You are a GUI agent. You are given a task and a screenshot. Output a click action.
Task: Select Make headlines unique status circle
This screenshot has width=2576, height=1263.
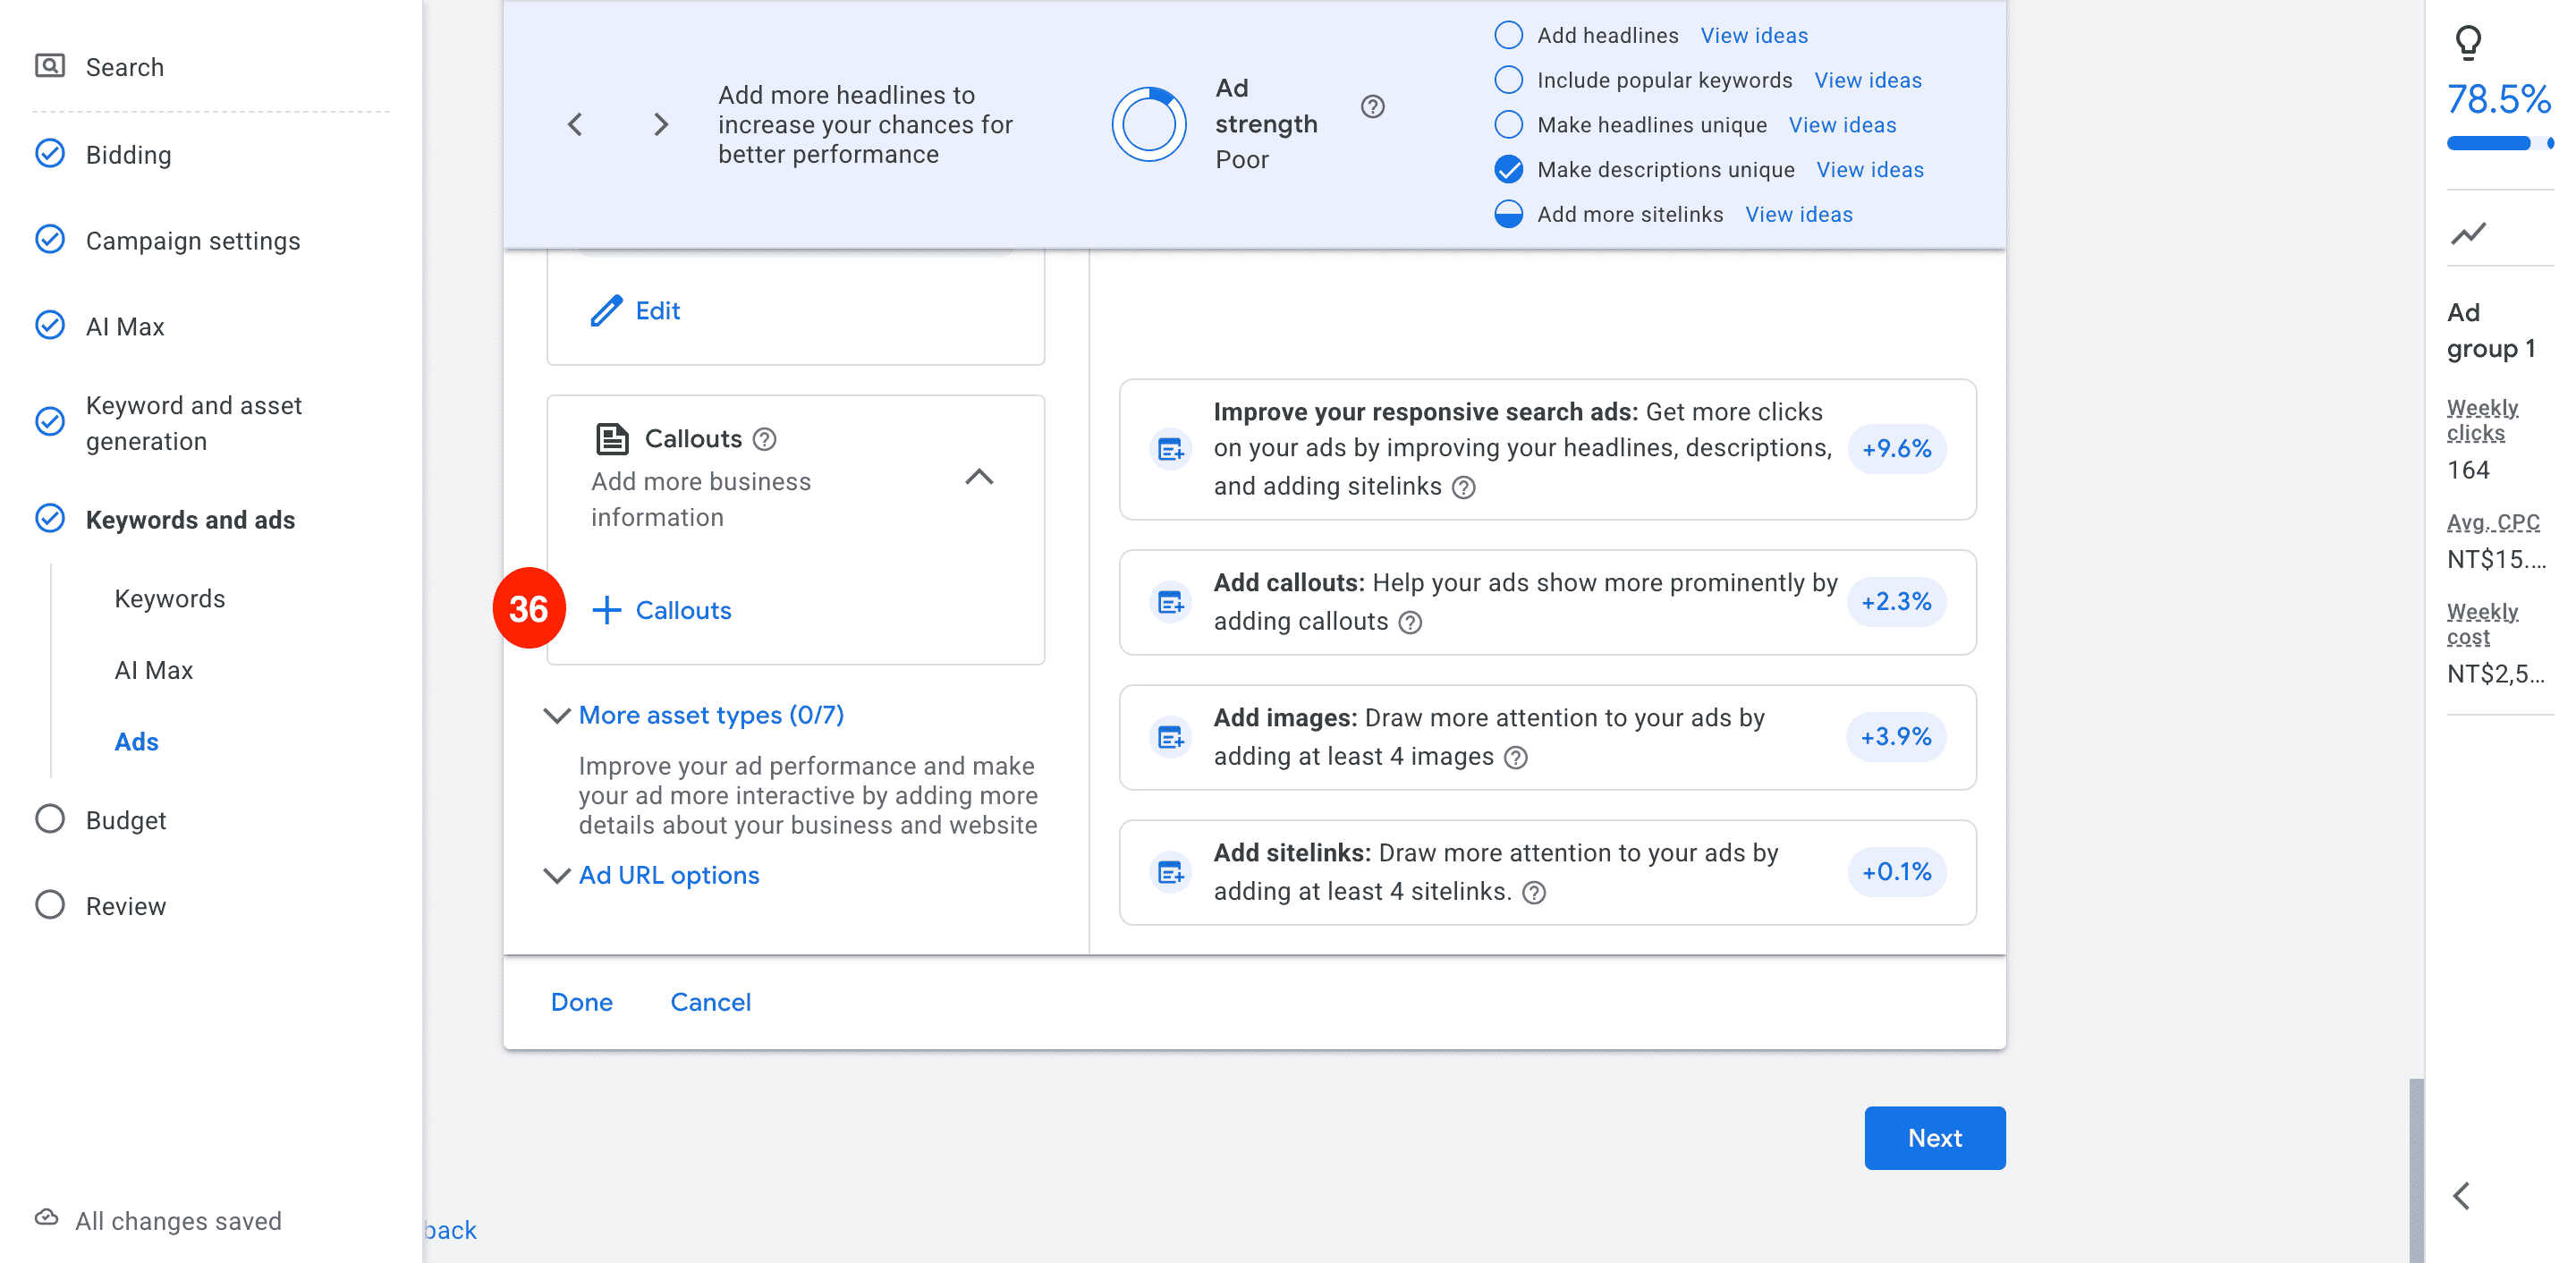1508,125
